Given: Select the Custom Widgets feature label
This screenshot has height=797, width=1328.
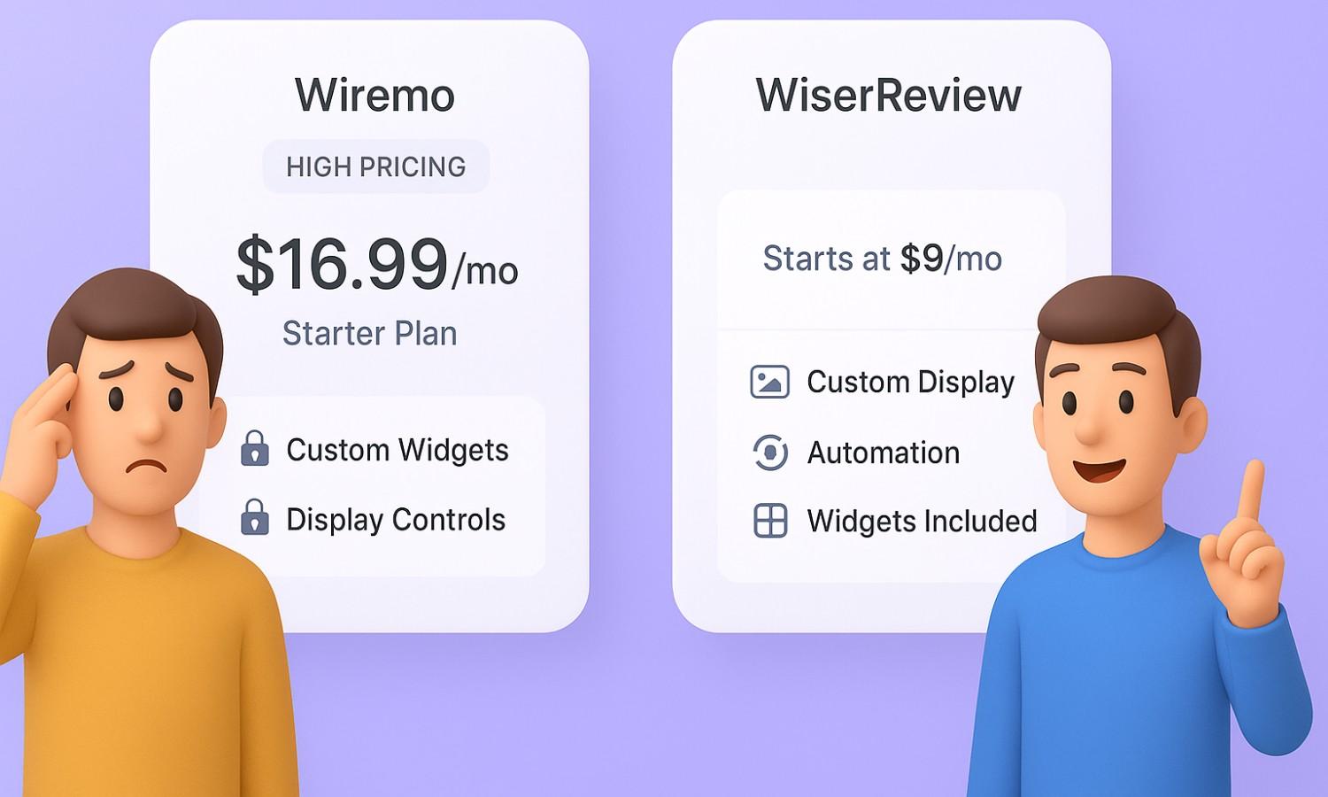Looking at the screenshot, I should pyautogui.click(x=398, y=450).
